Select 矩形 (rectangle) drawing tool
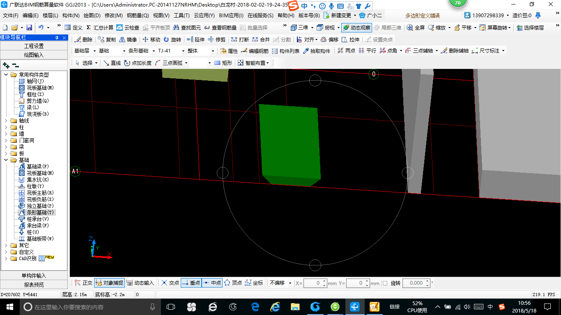Screen dimensions: 561x315 coord(223,63)
